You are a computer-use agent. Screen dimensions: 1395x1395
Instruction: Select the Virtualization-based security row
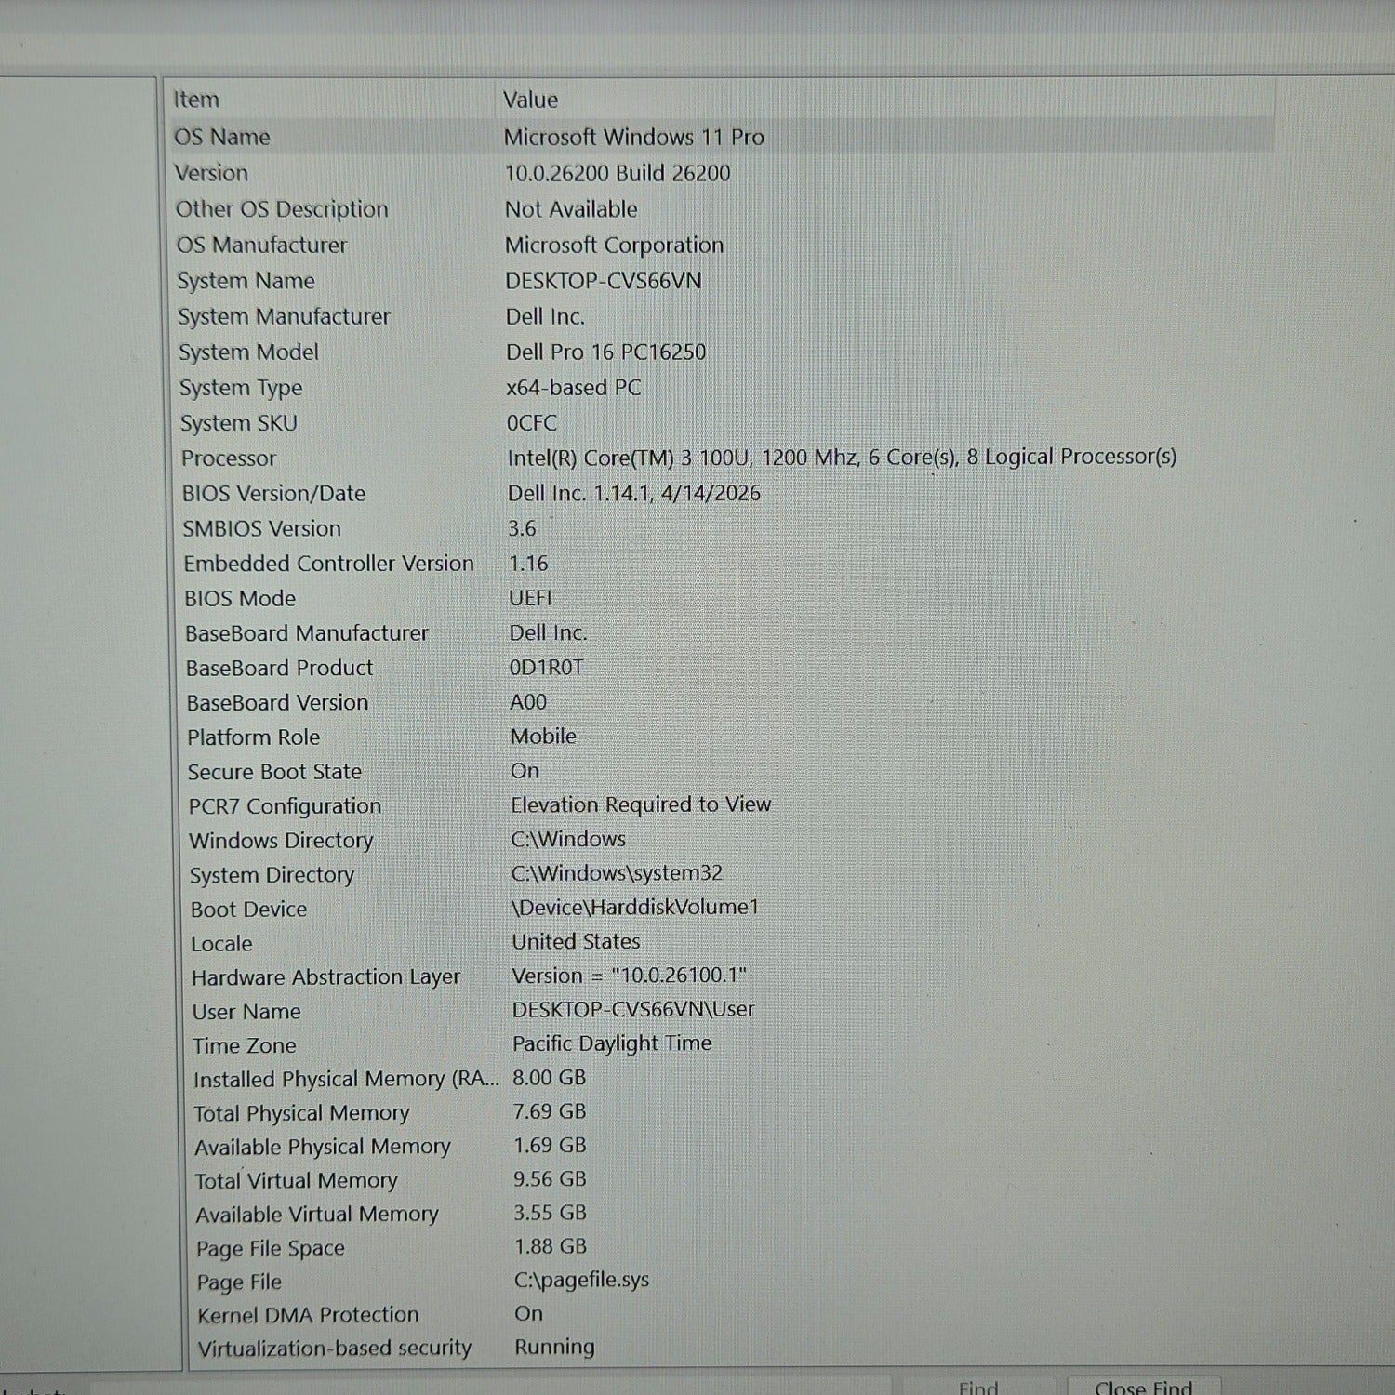[x=334, y=1348]
